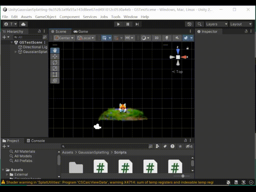Open the GameObject menu
The image size is (256, 192).
[46, 17]
